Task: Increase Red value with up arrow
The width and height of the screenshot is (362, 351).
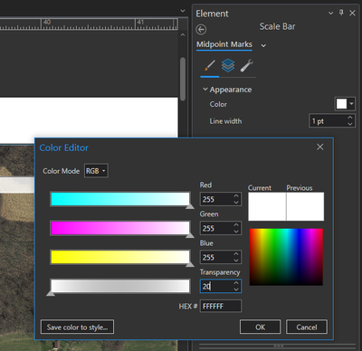Action: pyautogui.click(x=236, y=196)
